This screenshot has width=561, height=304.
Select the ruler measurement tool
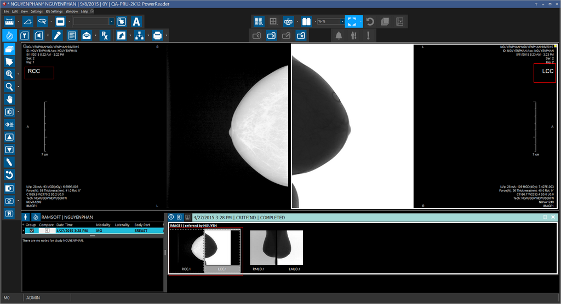tap(9, 21)
